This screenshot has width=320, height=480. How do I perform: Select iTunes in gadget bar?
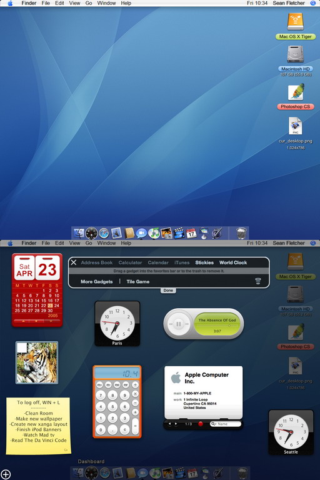pyautogui.click(x=182, y=262)
